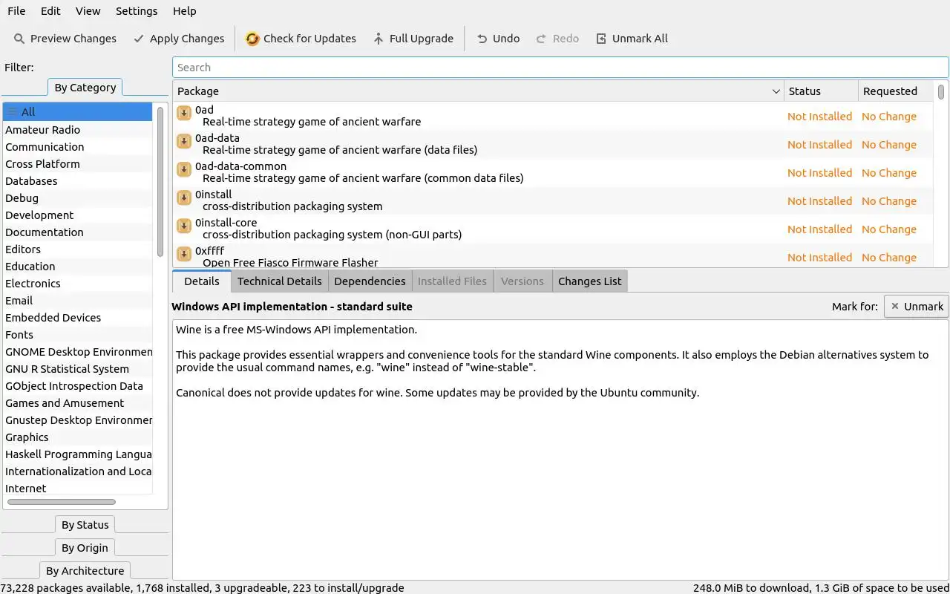Open the Changes List tab

(x=590, y=281)
